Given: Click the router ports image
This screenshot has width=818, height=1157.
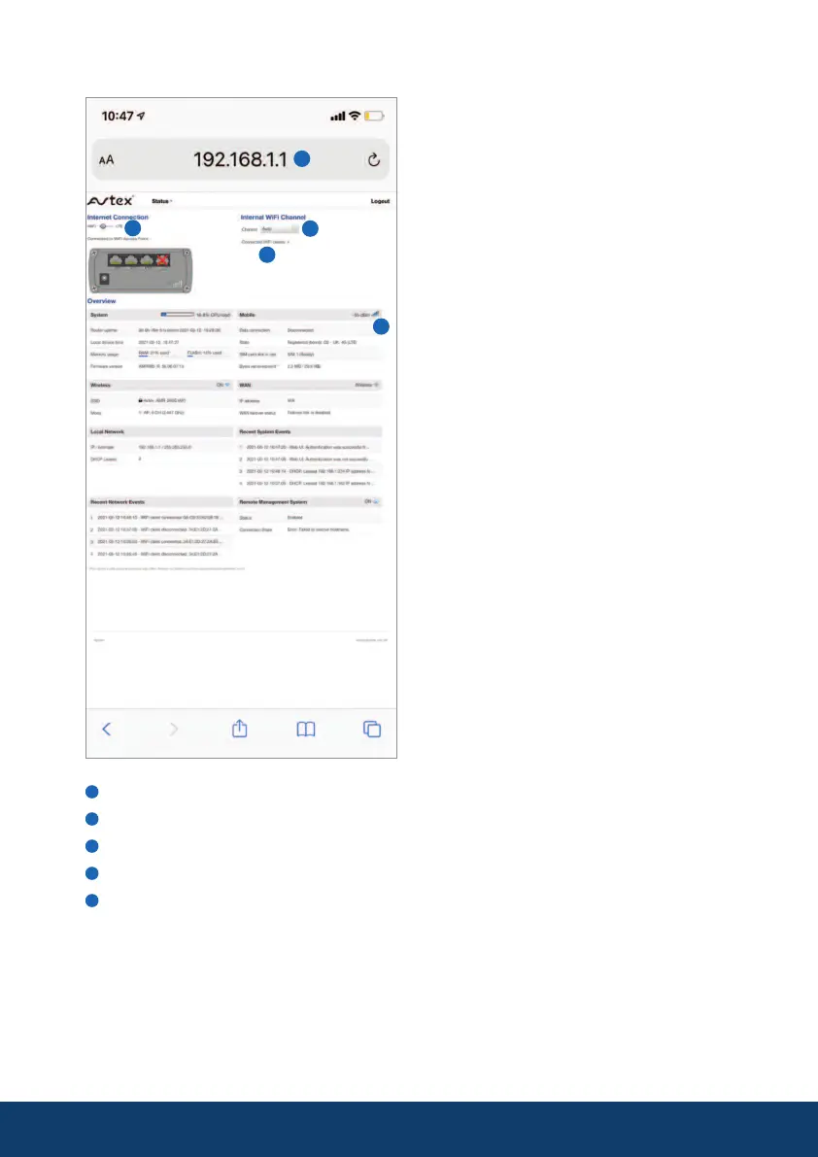Looking at the screenshot, I should pos(140,271).
